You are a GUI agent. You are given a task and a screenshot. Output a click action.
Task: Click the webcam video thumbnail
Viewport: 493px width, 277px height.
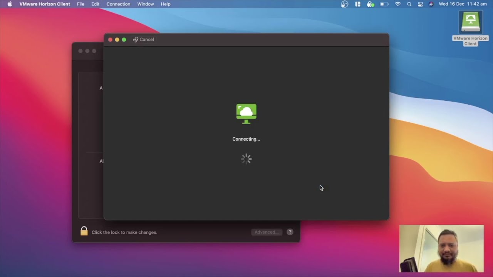[x=441, y=249]
